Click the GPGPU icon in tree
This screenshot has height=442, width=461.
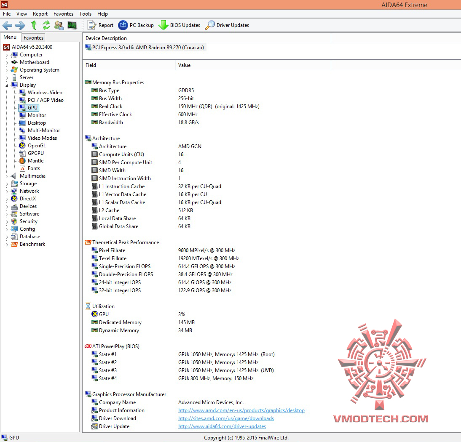point(22,153)
